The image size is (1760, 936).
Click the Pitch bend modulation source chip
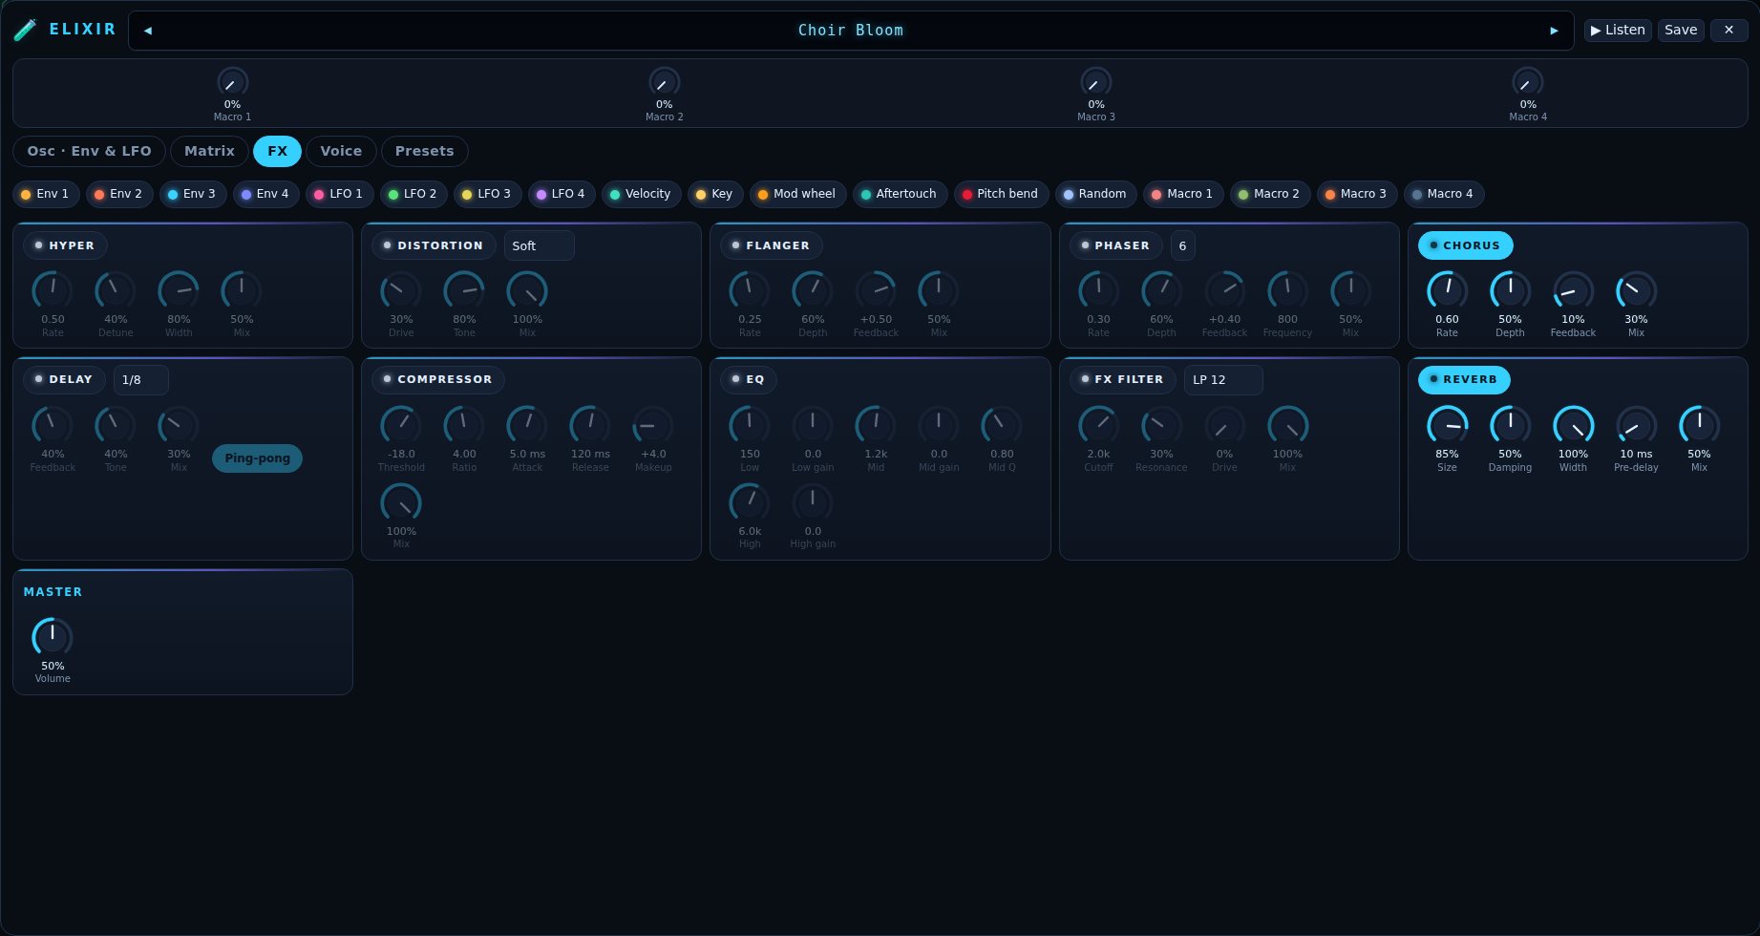[1000, 194]
